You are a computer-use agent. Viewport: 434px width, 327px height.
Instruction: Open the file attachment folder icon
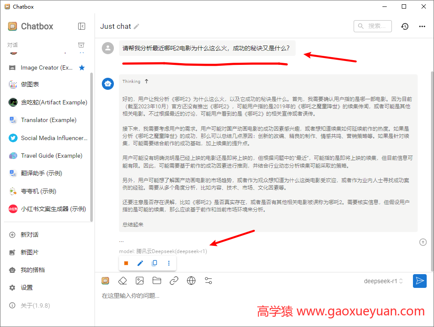[156, 280]
